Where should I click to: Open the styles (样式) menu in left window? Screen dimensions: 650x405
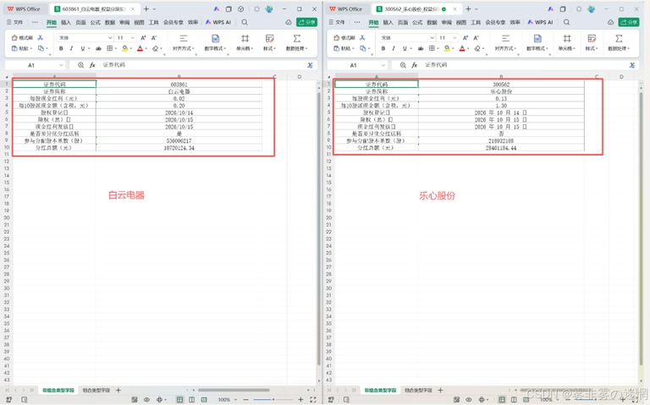click(270, 43)
